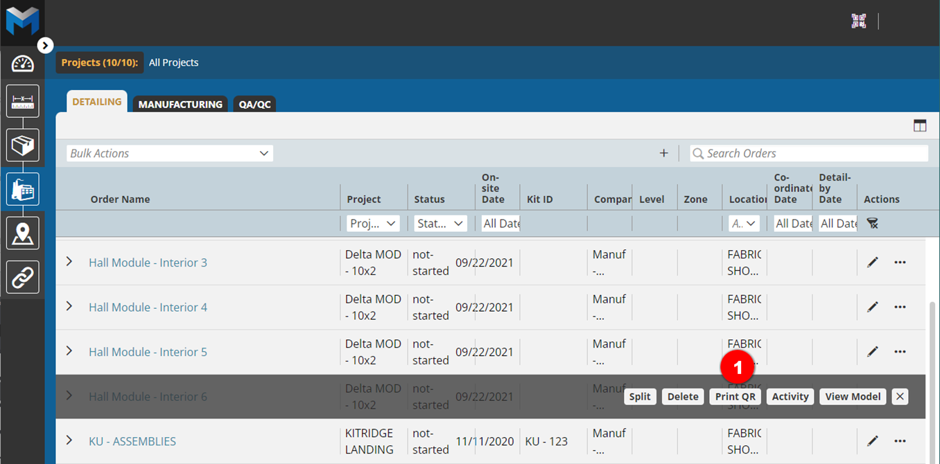940x464 pixels.
Task: Select the factory/manufacturing icon in sidebar
Action: pyautogui.click(x=22, y=188)
